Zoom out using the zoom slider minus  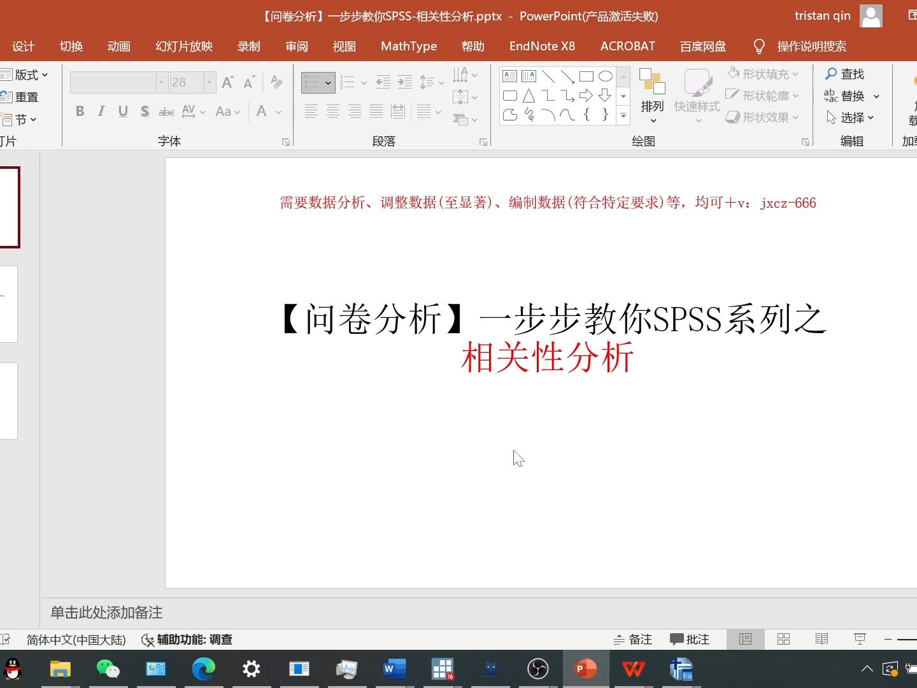pyautogui.click(x=888, y=639)
